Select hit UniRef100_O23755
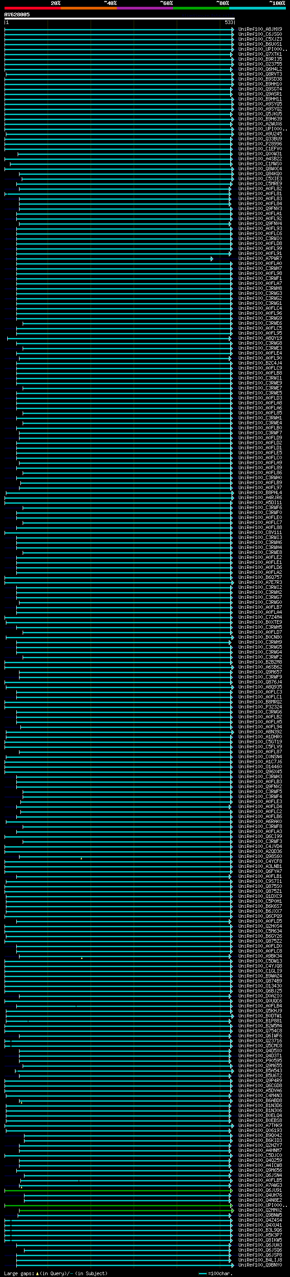Image resolution: width=290 pixels, height=1277 pixels. [x=260, y=64]
